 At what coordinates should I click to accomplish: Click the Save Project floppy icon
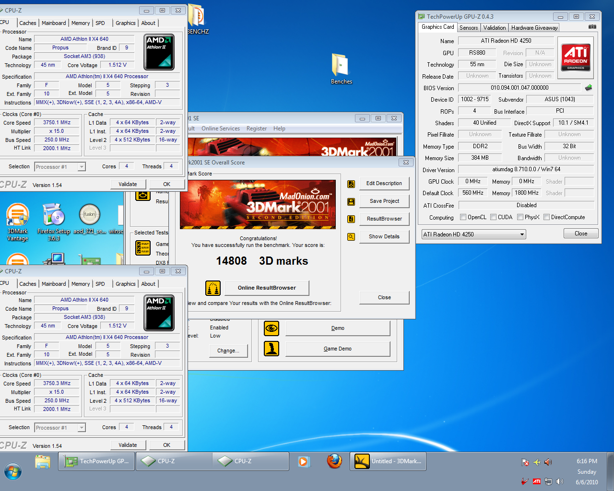point(351,202)
